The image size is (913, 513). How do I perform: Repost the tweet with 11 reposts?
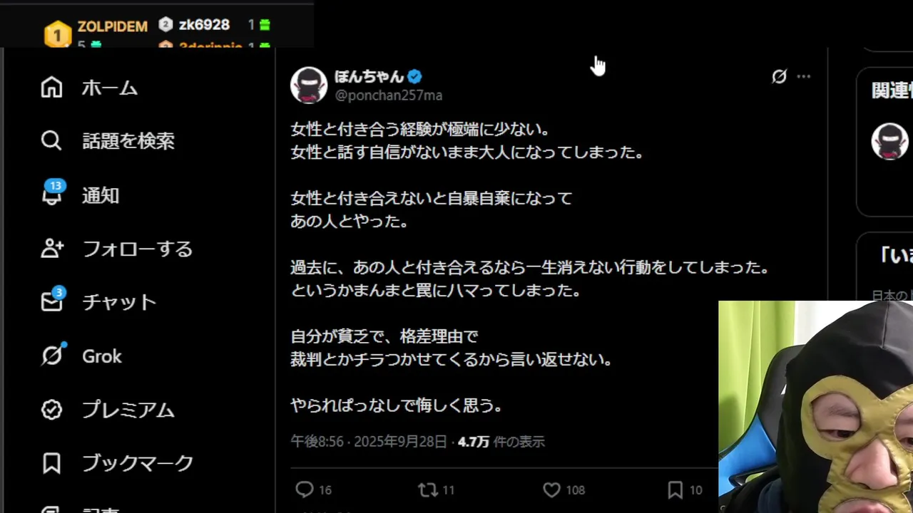pyautogui.click(x=428, y=489)
